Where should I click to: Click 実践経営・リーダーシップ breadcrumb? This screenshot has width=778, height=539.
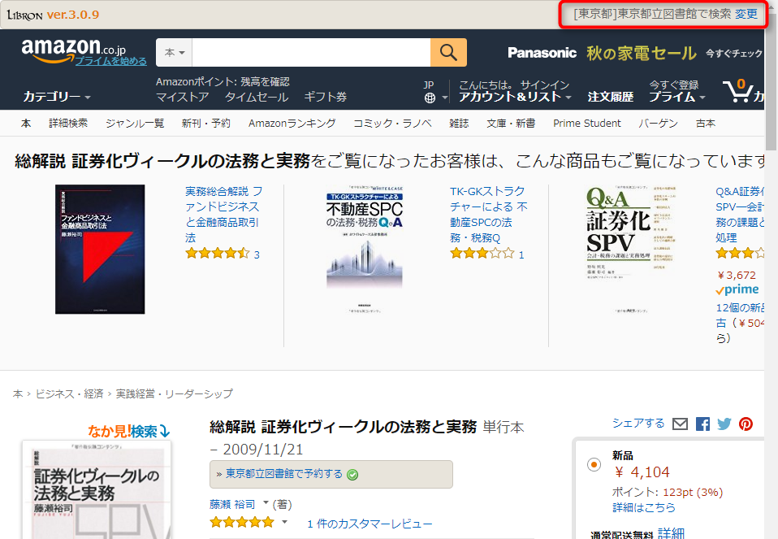click(174, 394)
